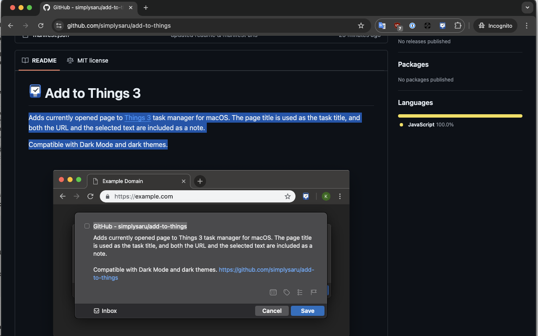Image resolution: width=538 pixels, height=336 pixels.
Task: Follow the Things 3 hyperlink
Action: (x=137, y=118)
